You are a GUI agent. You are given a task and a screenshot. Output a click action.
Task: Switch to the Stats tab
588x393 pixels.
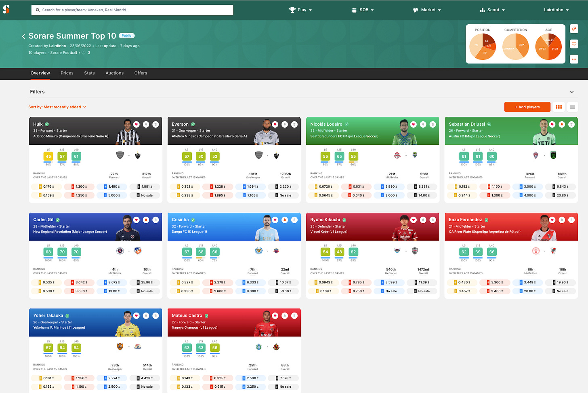pos(90,73)
